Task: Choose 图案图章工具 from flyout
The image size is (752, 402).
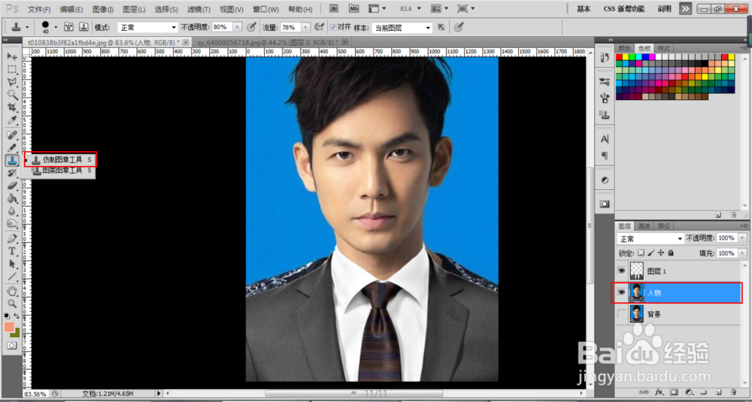Action: 62,171
